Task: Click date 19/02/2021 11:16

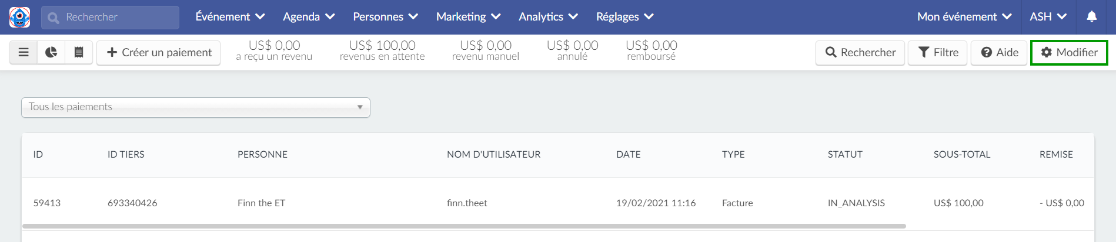Action: coord(656,203)
